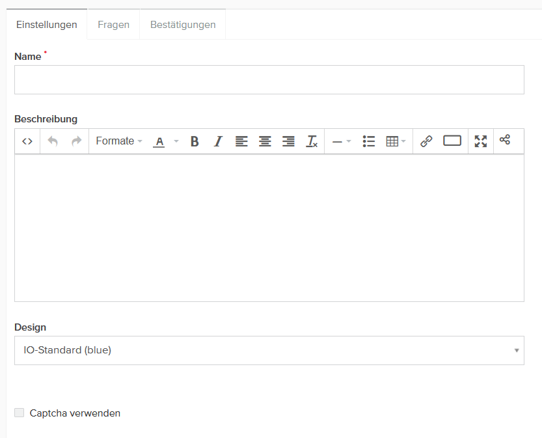The height and width of the screenshot is (438, 542).
Task: Open the Formate dropdown
Action: (x=118, y=141)
